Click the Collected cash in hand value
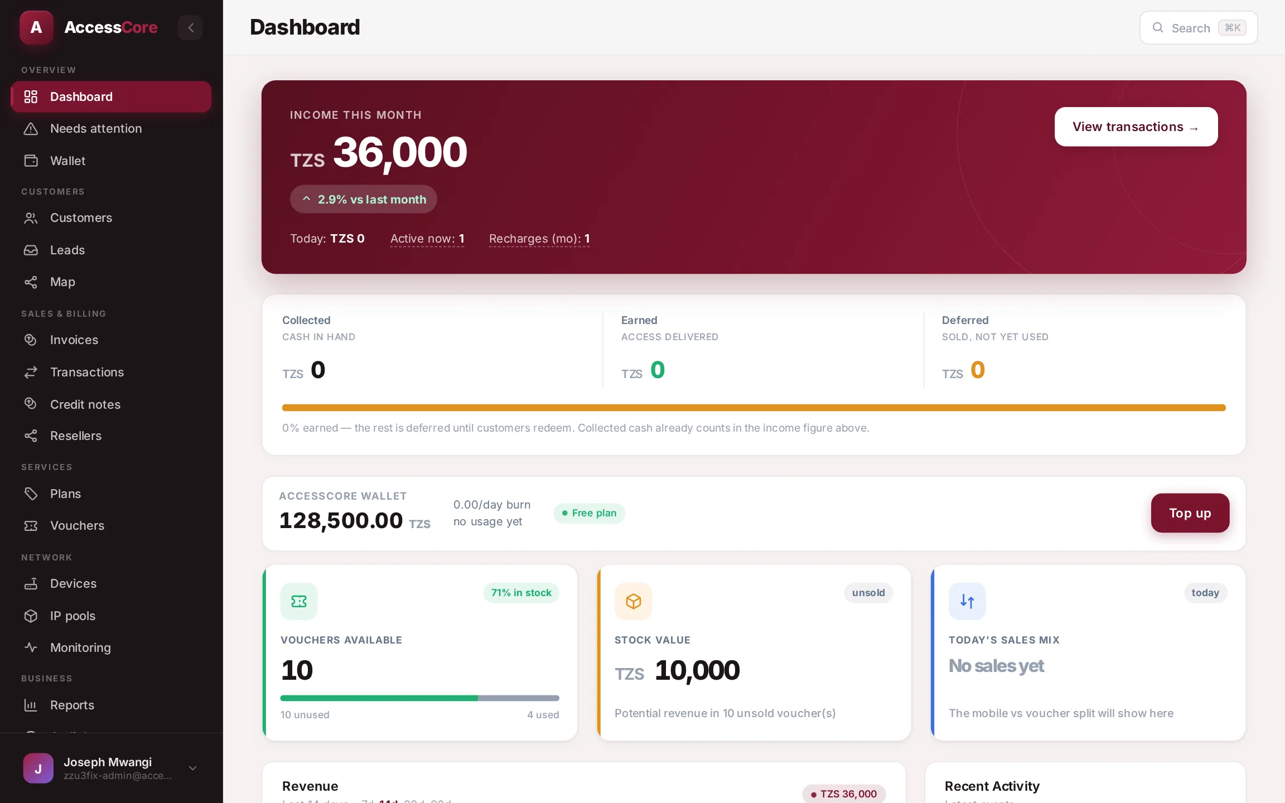The width and height of the screenshot is (1285, 803). pos(304,370)
